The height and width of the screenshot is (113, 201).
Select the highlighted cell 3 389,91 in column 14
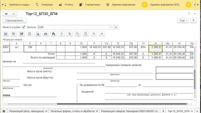pyautogui.click(x=155, y=49)
